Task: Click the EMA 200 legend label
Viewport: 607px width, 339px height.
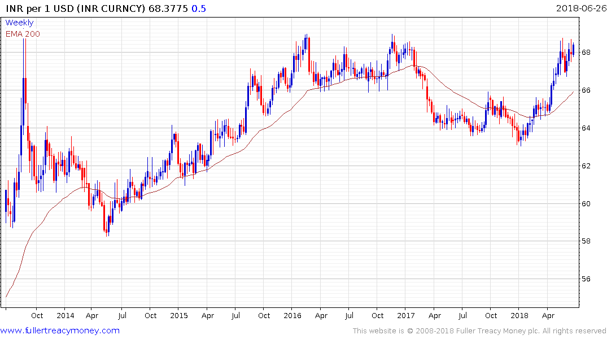Action: (23, 34)
